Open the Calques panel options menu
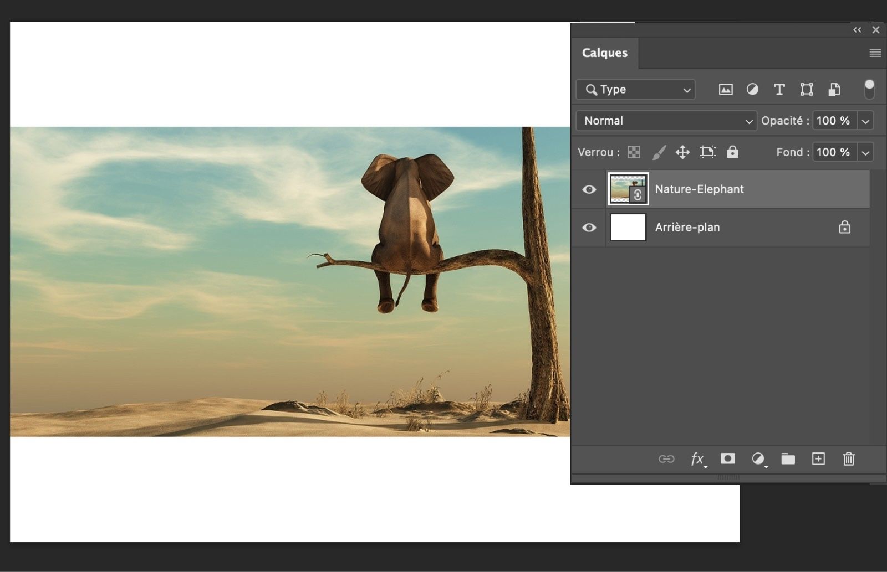 [x=875, y=53]
